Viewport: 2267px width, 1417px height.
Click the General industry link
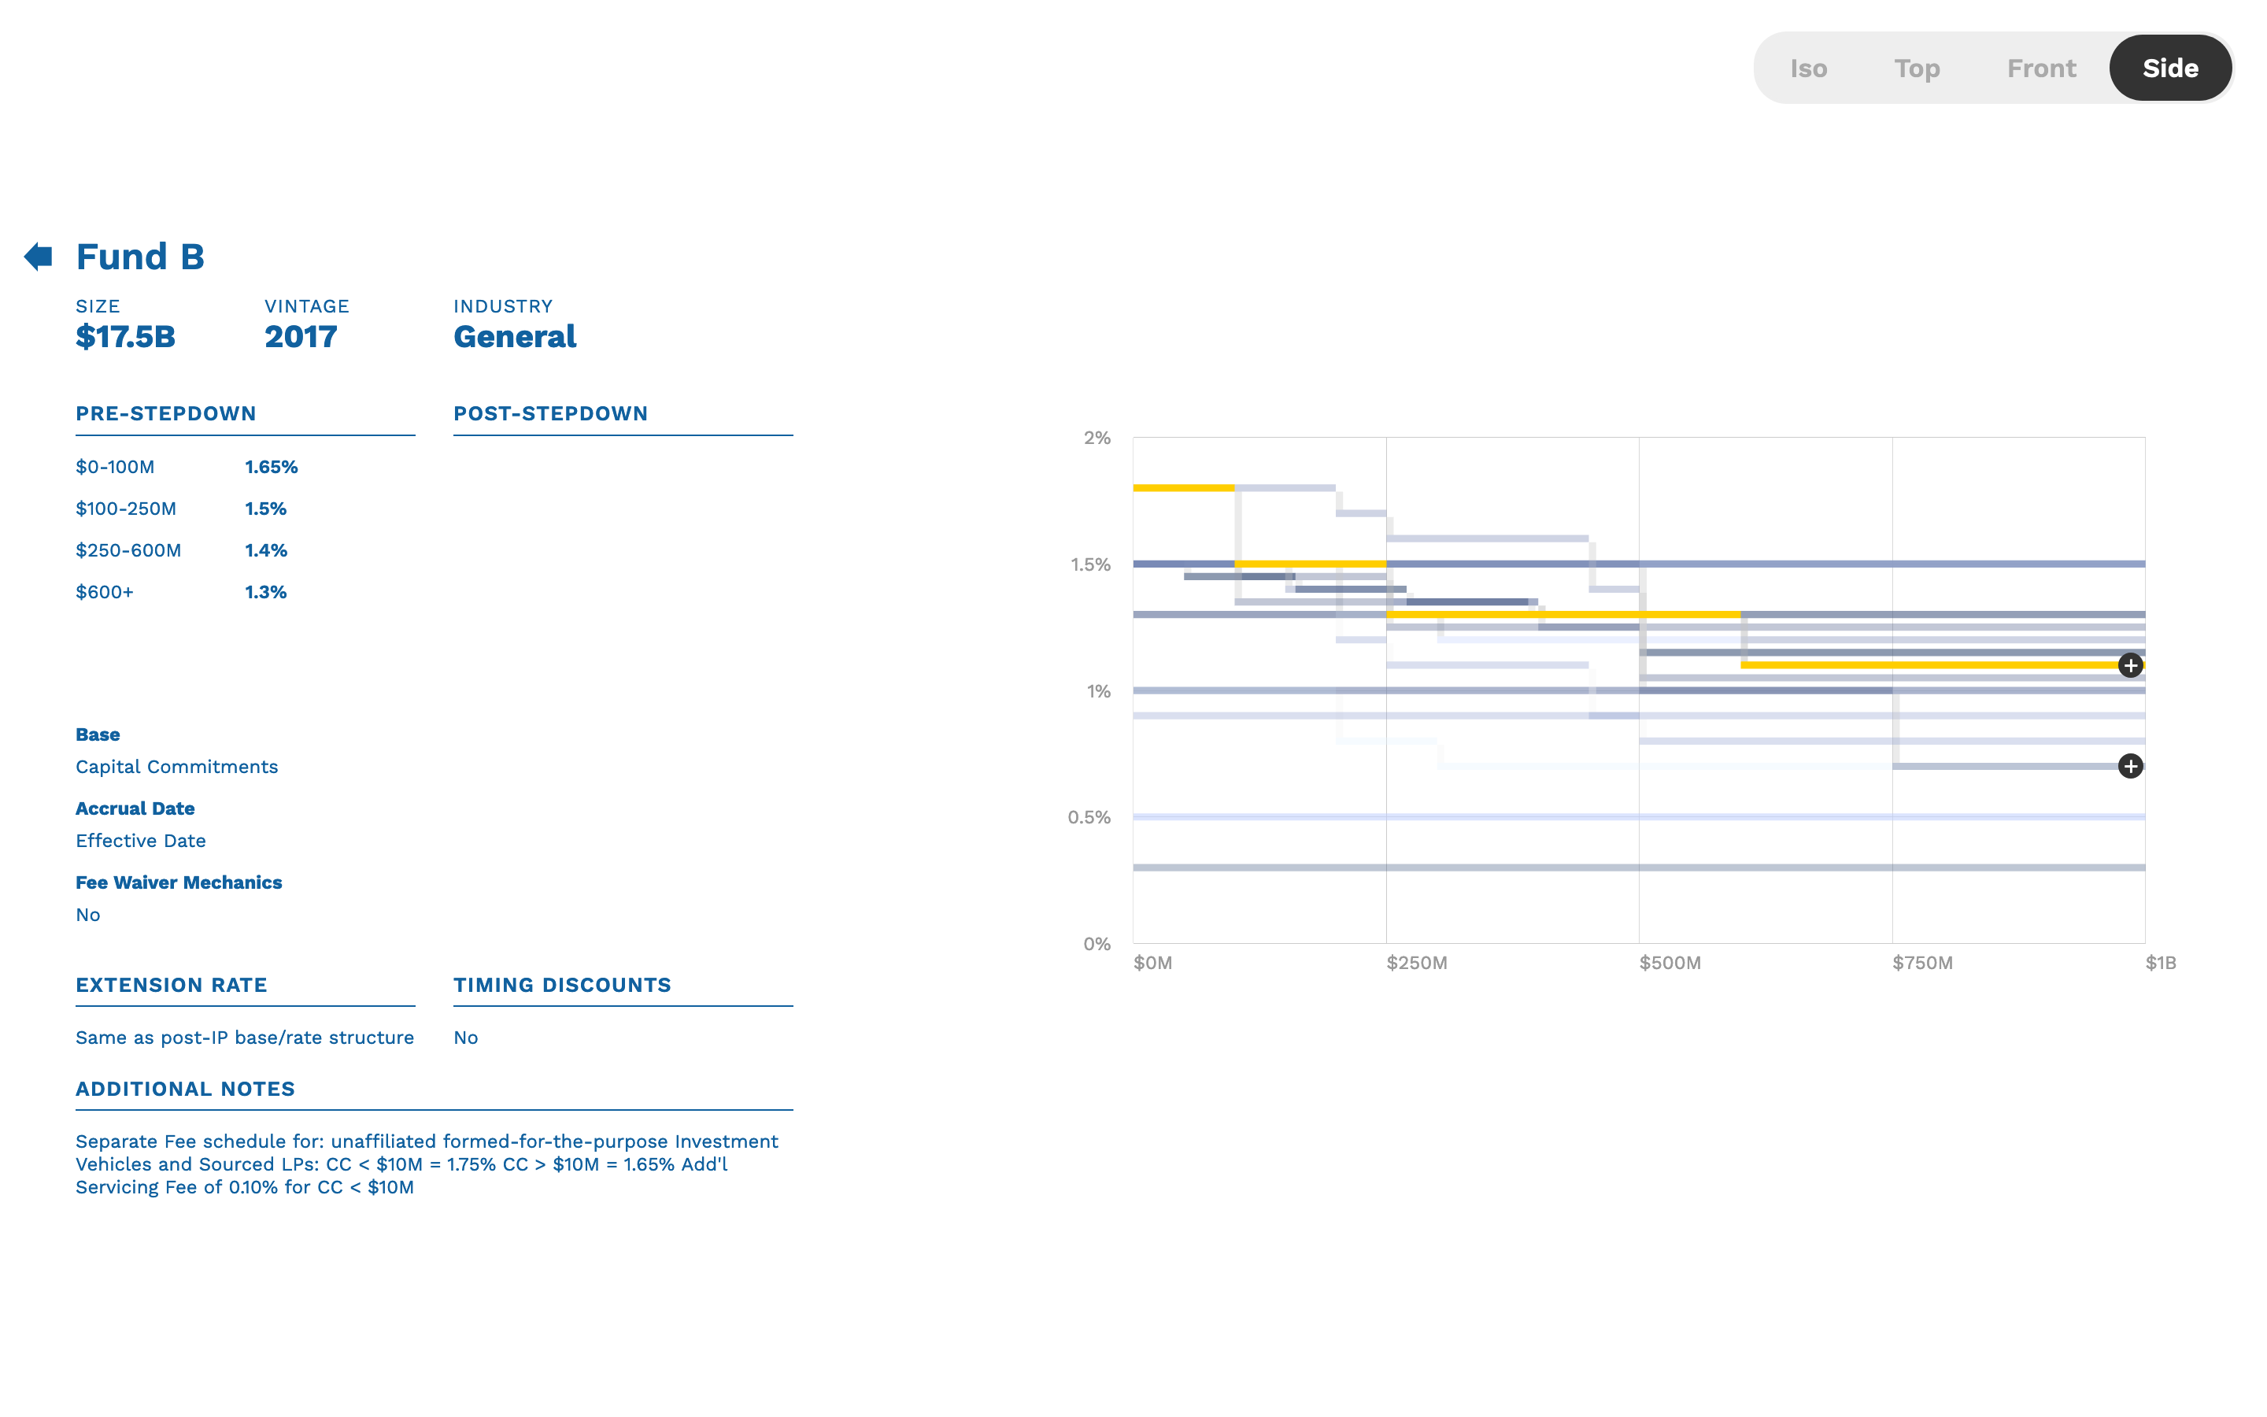pyautogui.click(x=516, y=336)
